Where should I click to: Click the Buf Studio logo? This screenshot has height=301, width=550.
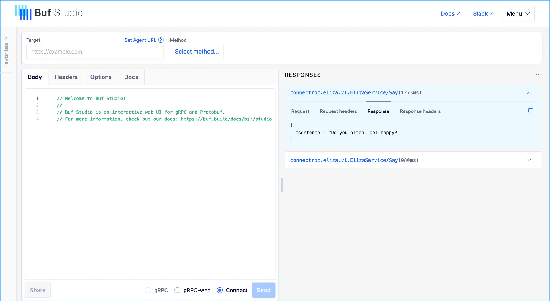pyautogui.click(x=49, y=13)
